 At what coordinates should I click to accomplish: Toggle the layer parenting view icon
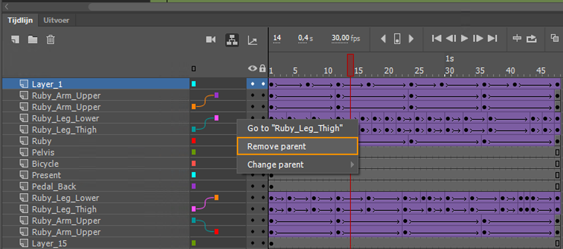pos(232,40)
